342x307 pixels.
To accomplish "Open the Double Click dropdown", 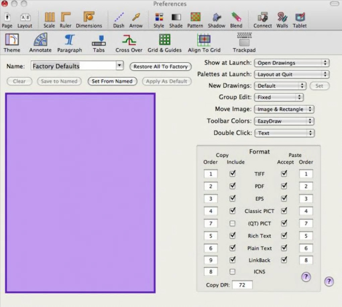I will coord(284,133).
